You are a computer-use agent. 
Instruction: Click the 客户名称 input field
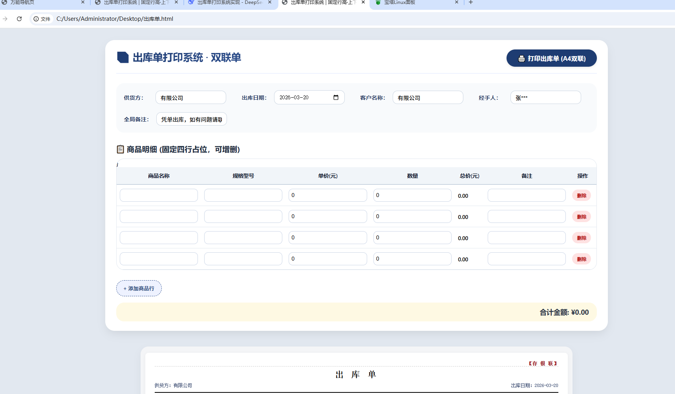pos(428,97)
